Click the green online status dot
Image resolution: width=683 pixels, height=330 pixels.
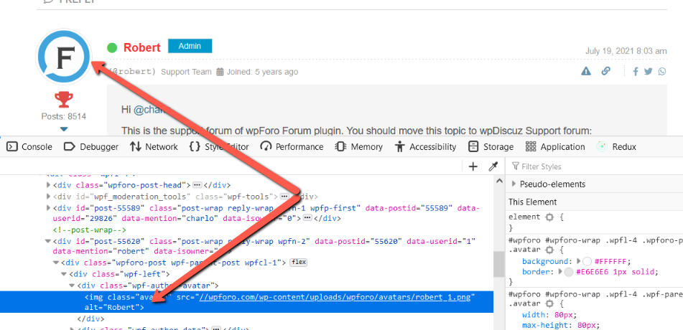tap(112, 47)
